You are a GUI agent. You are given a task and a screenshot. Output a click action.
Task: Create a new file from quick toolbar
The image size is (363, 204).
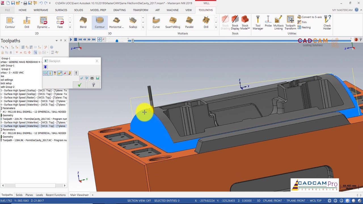pos(8,3)
